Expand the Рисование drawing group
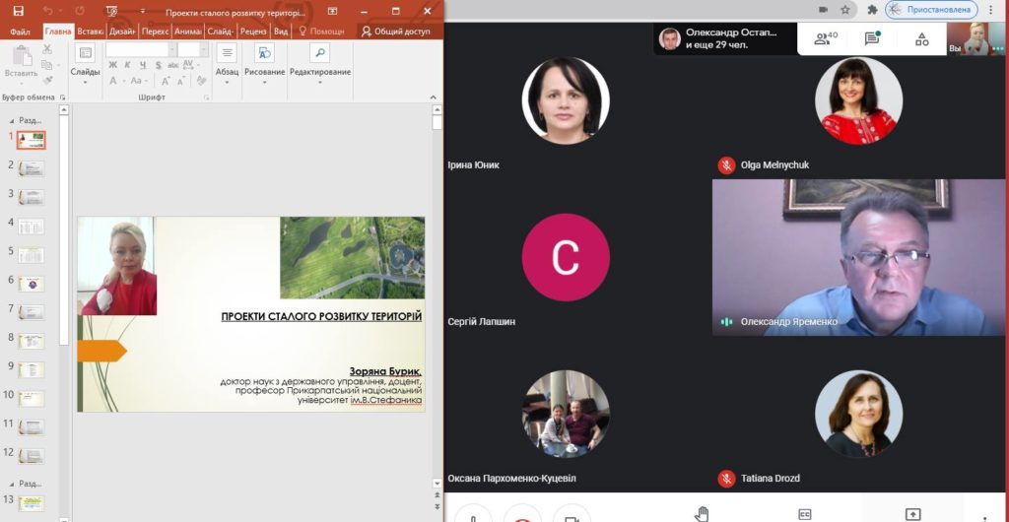This screenshot has height=522, width=1009. pyautogui.click(x=264, y=64)
